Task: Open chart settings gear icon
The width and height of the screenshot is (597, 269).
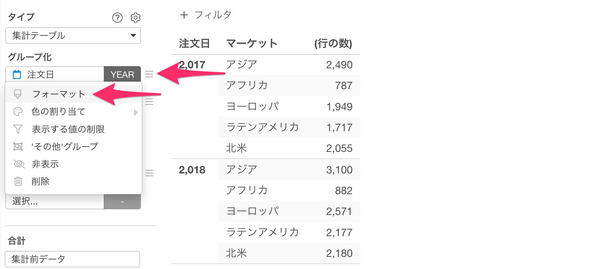Action: (x=136, y=17)
